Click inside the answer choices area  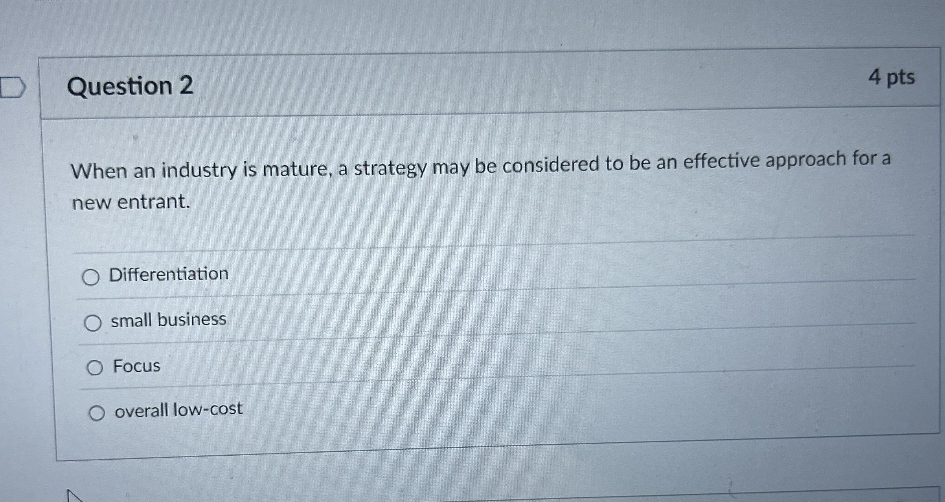click(x=472, y=341)
